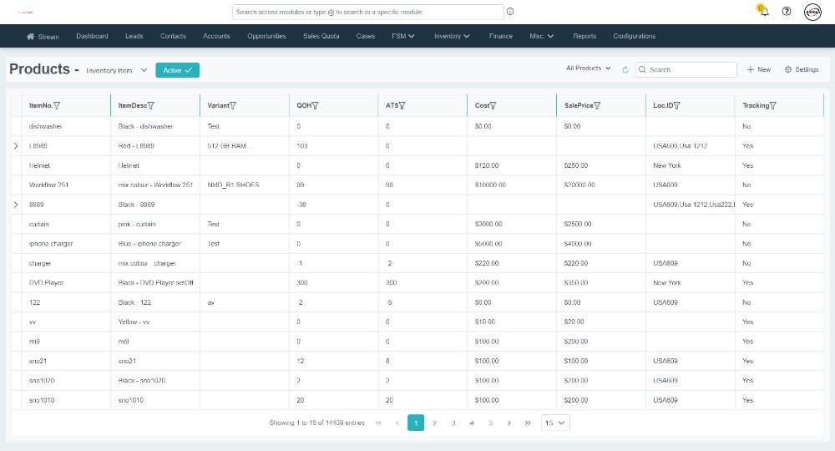Open the user profile avatar
Image resolution: width=835 pixels, height=451 pixels.
tap(812, 12)
